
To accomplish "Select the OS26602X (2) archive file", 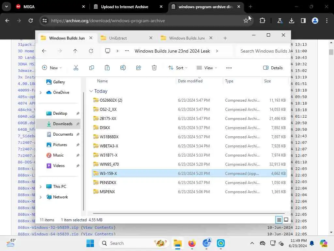I will (190, 100).
